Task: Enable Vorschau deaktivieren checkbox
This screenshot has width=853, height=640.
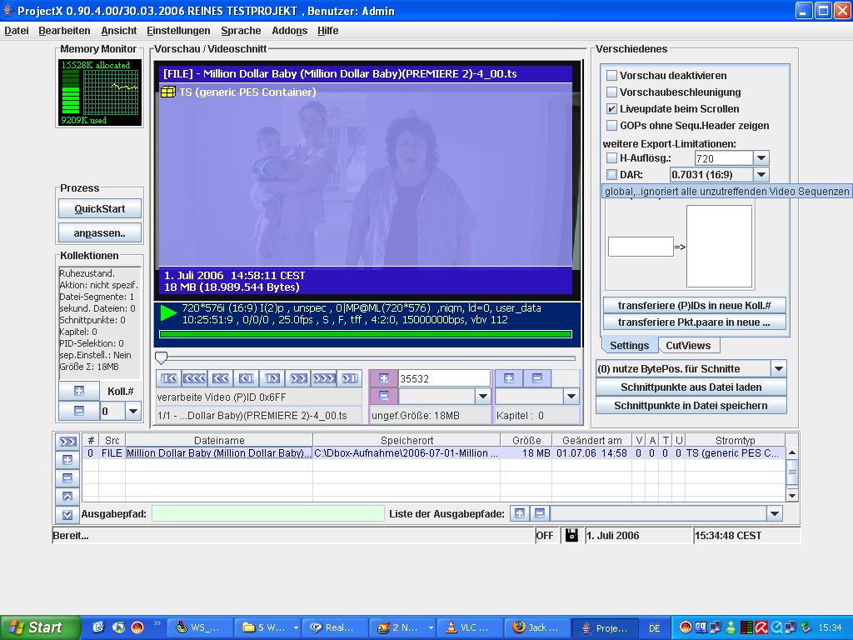Action: click(x=612, y=76)
